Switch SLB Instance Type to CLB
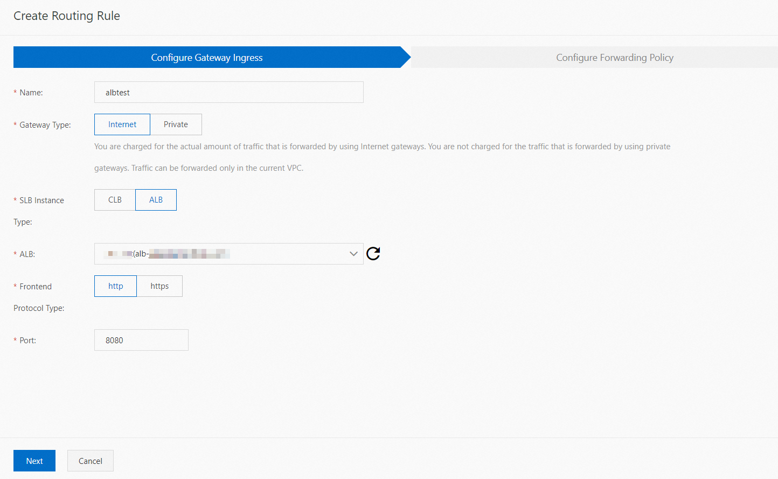This screenshot has height=479, width=778. coord(114,199)
